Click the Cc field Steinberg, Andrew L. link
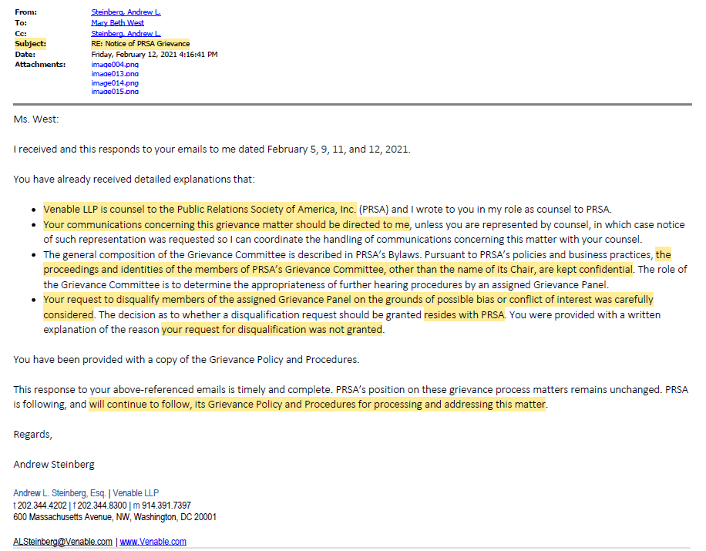The width and height of the screenshot is (706, 551). pos(126,33)
